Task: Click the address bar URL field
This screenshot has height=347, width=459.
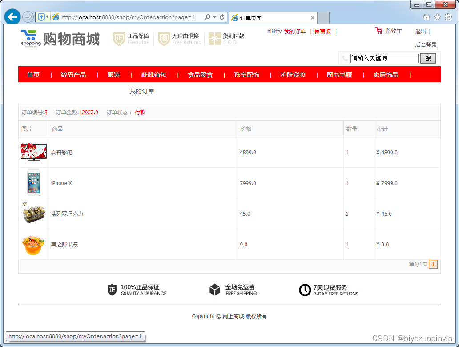Action: coord(128,17)
